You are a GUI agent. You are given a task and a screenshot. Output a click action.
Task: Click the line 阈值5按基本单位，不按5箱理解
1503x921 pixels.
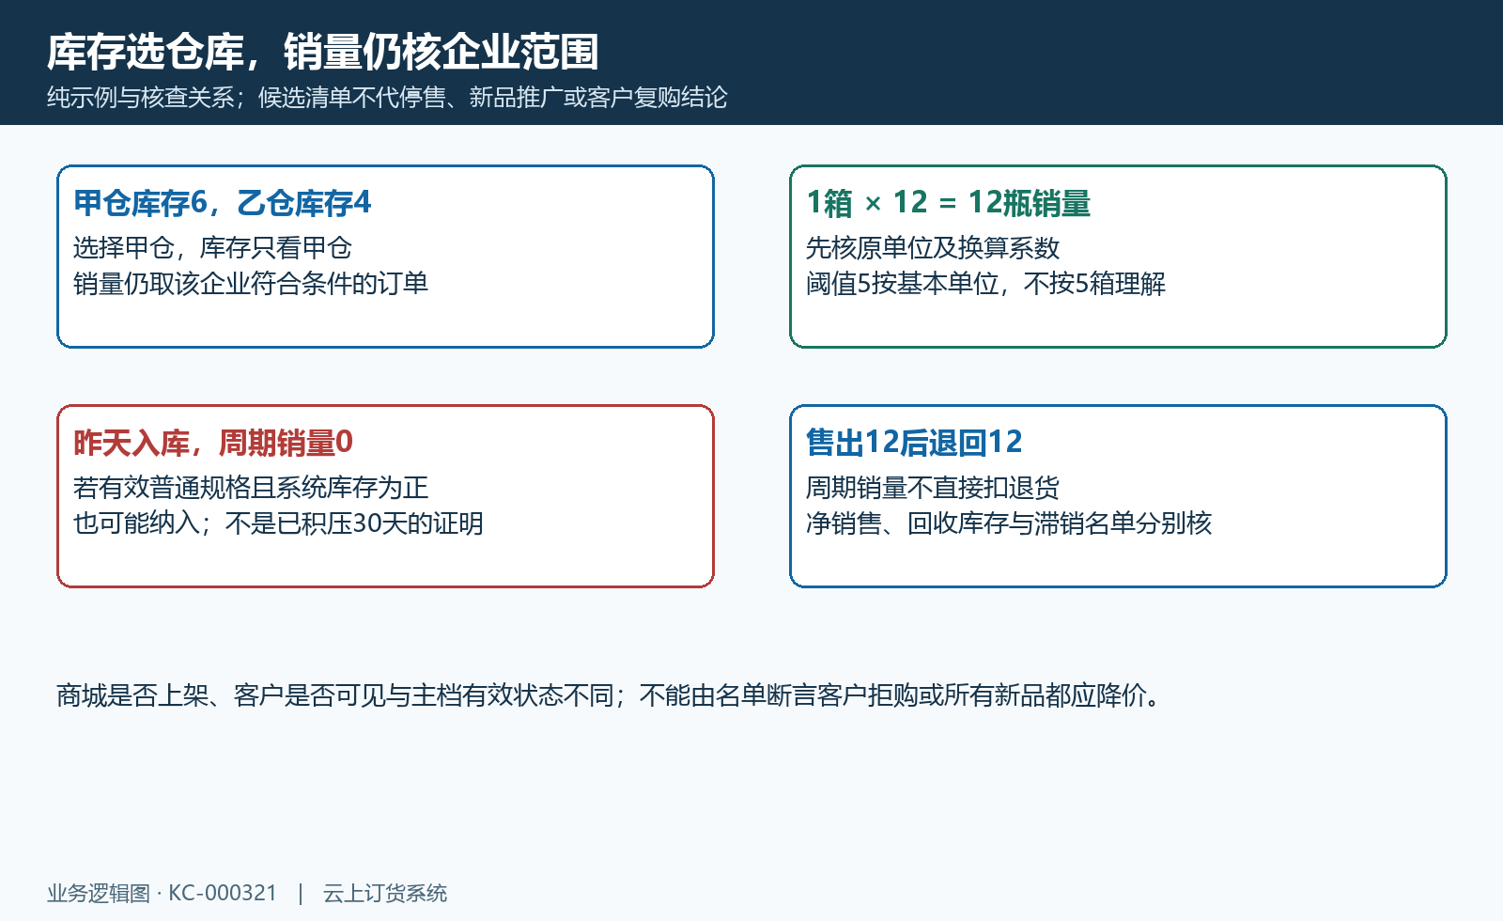point(985,284)
